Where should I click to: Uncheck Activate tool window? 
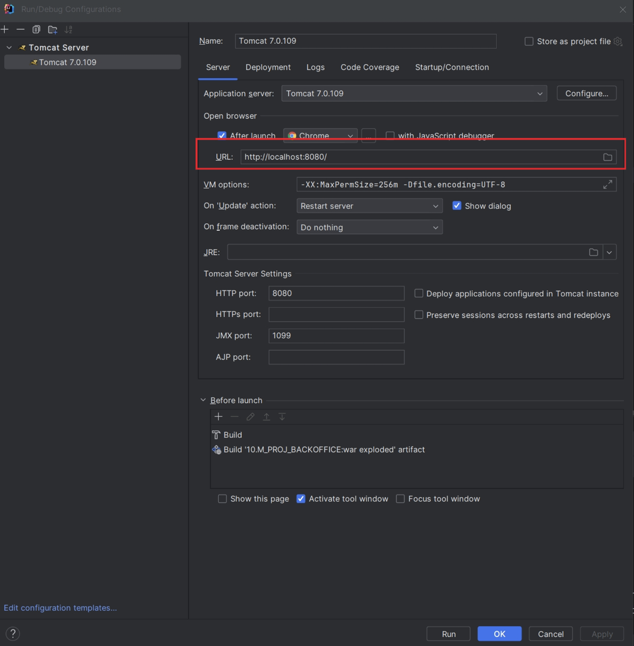301,499
